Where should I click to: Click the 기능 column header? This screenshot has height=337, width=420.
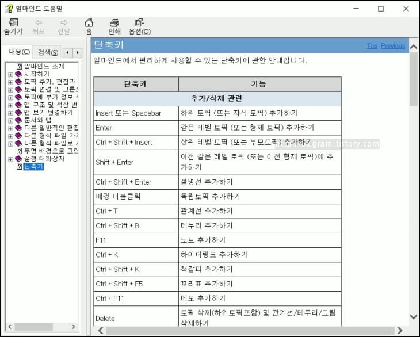[260, 84]
